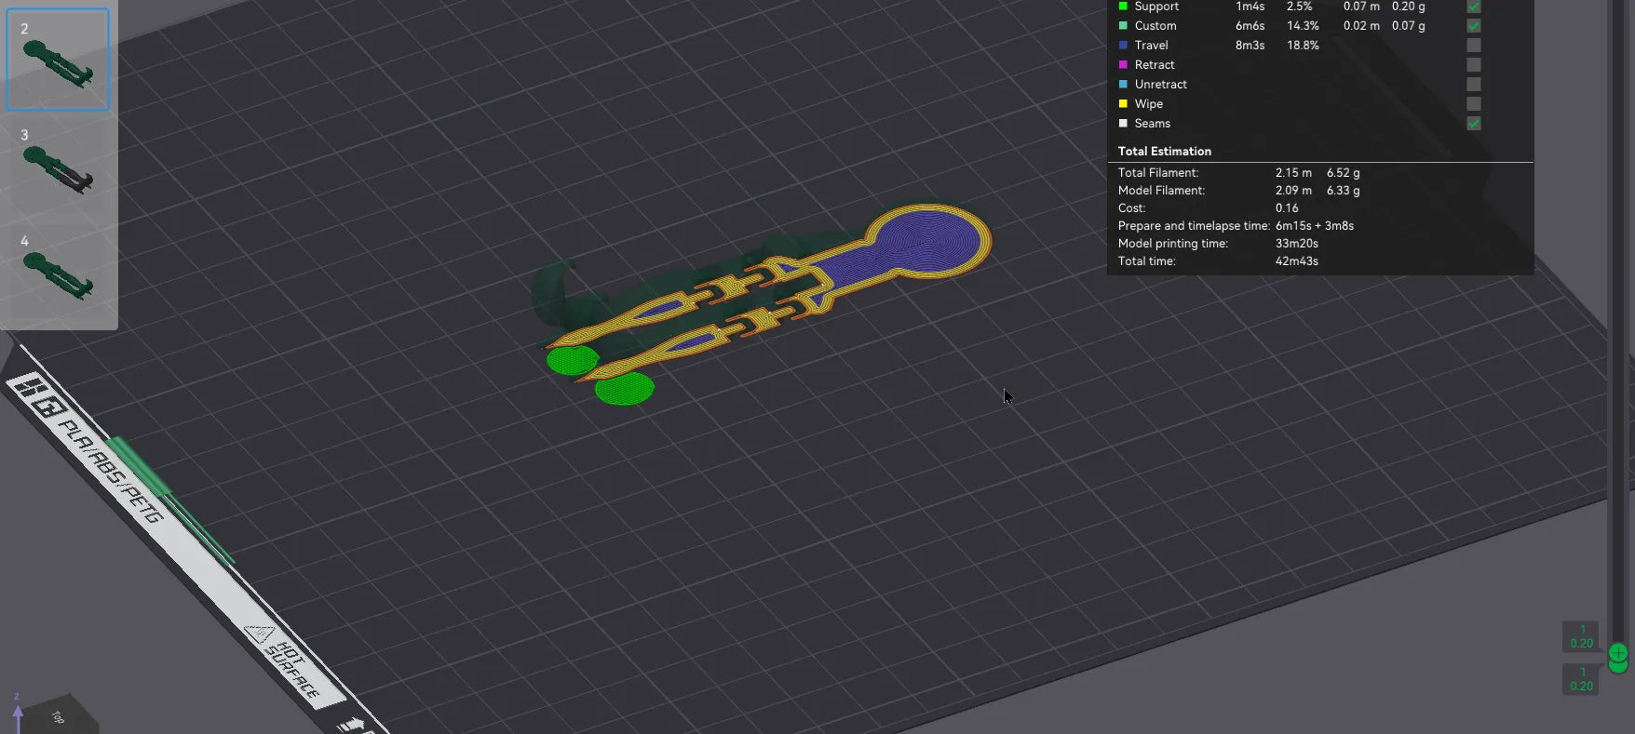Click the magenta Retract color swatch

tap(1123, 65)
